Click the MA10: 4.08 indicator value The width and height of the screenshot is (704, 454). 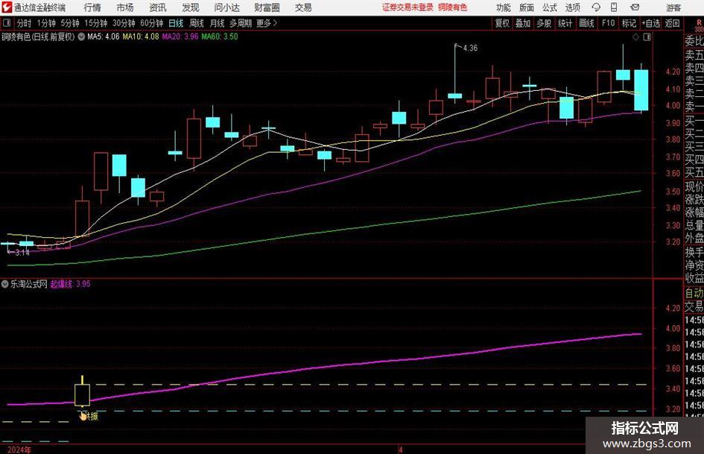click(141, 37)
